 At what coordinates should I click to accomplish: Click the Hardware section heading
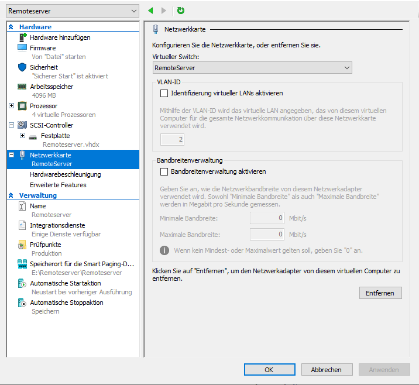point(36,27)
